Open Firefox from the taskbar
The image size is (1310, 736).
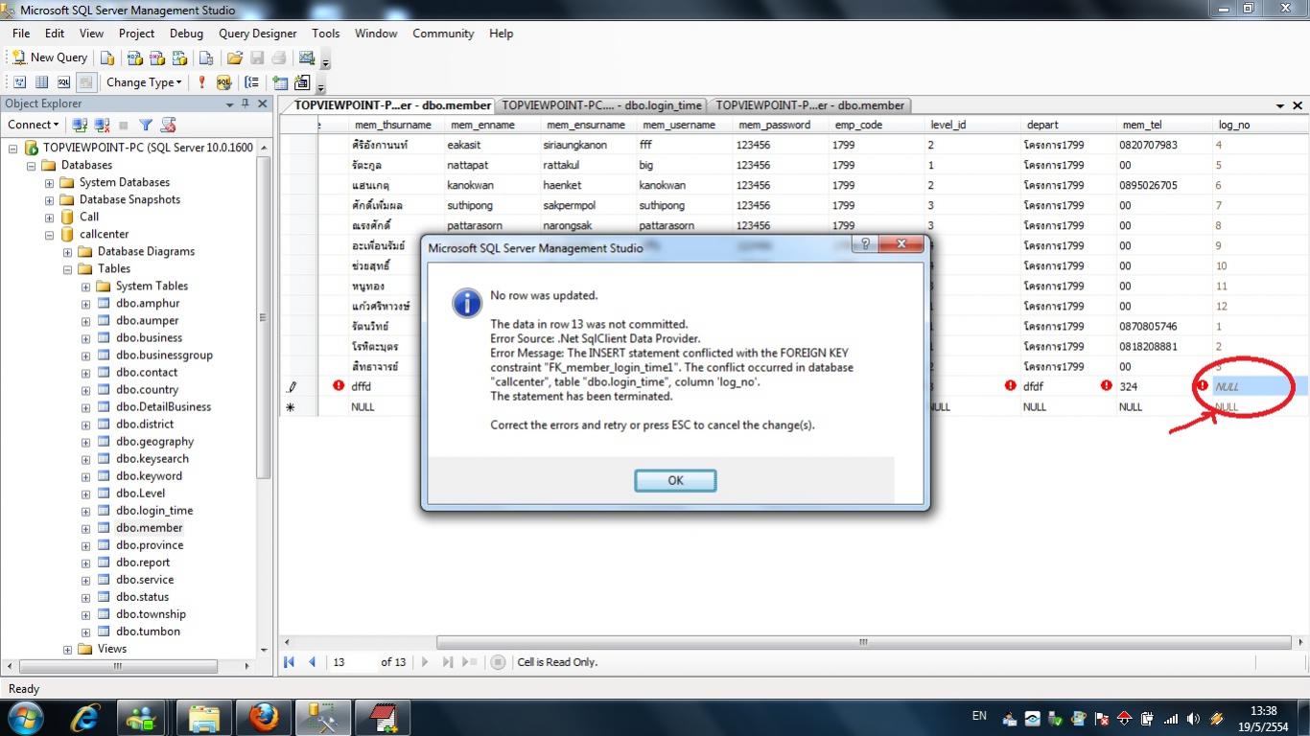(x=264, y=717)
